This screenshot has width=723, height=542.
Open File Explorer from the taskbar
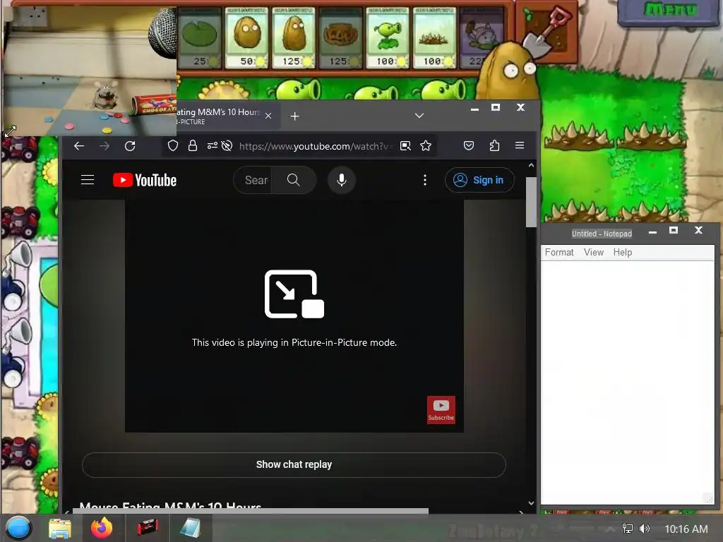[x=60, y=528]
